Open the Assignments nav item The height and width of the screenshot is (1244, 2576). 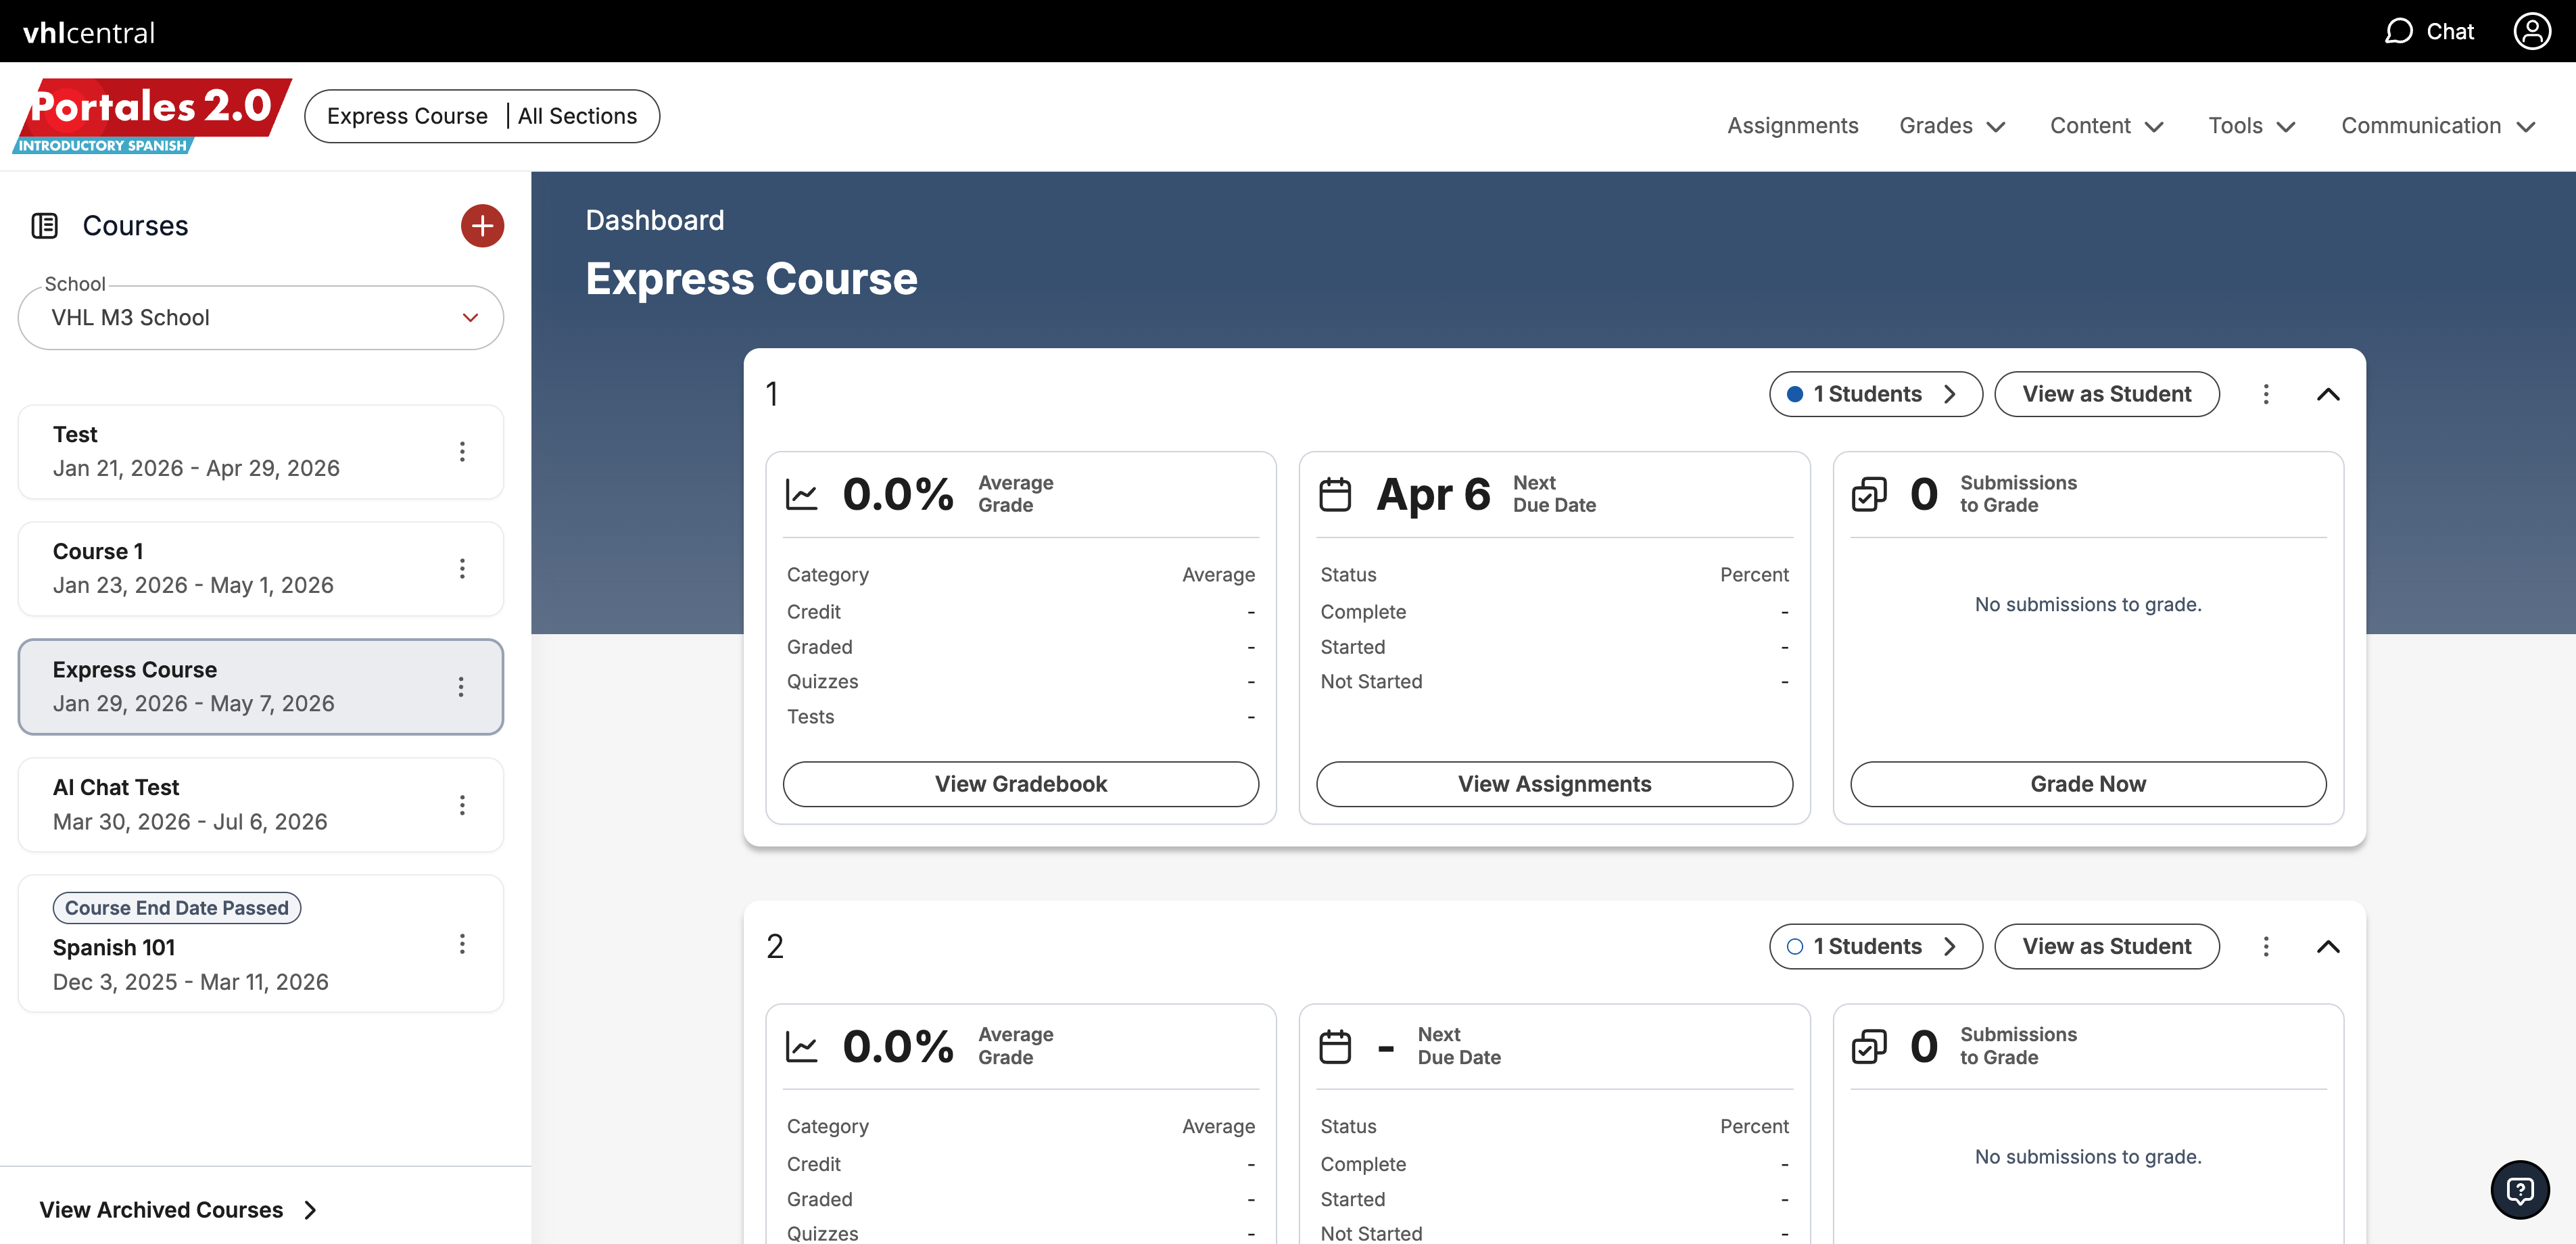[1793, 126]
